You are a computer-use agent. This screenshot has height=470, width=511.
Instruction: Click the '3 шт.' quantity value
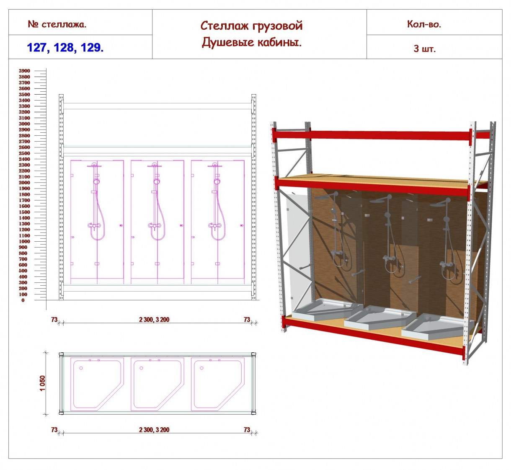coord(425,49)
